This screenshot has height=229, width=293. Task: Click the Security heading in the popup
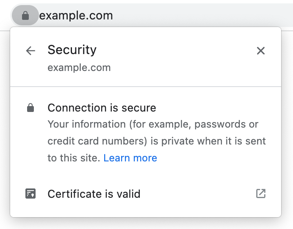pos(72,50)
